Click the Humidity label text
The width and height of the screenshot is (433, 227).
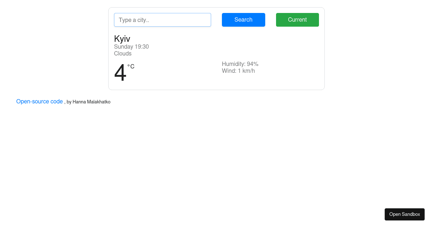233,64
